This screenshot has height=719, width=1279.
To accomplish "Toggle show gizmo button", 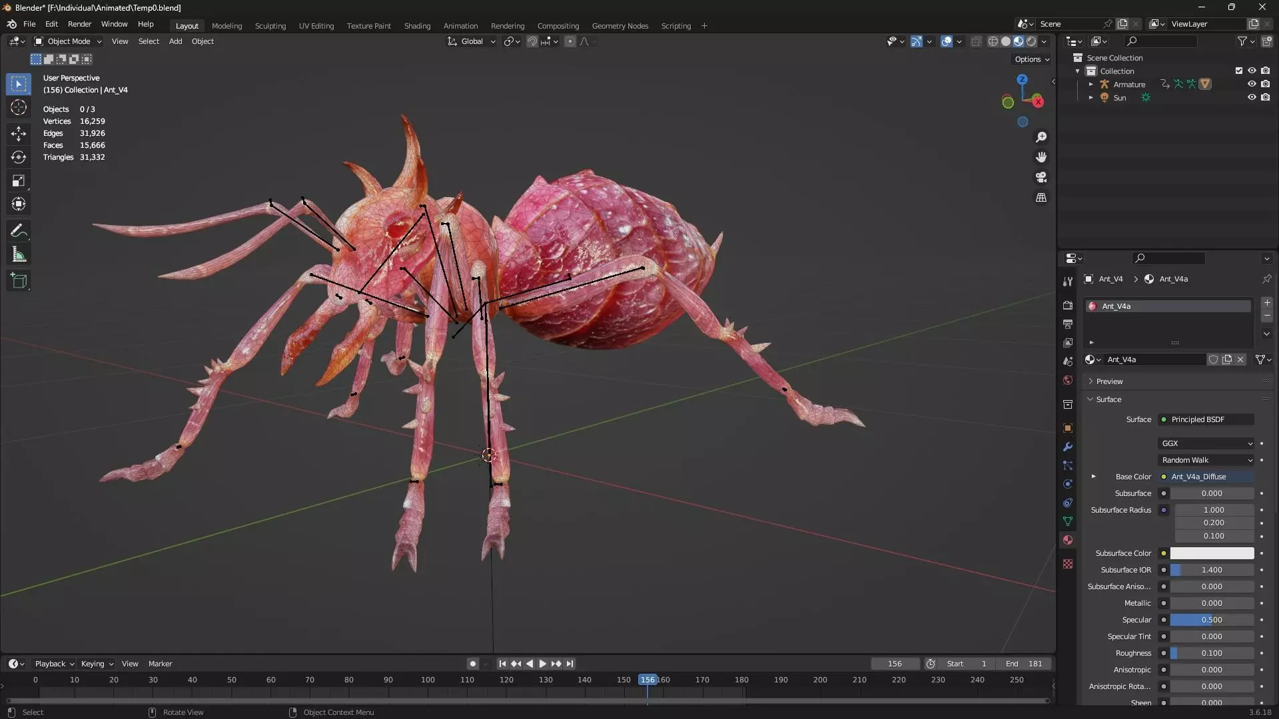I will tap(917, 41).
